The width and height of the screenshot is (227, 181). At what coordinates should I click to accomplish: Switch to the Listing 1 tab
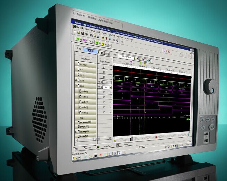tap(126, 144)
